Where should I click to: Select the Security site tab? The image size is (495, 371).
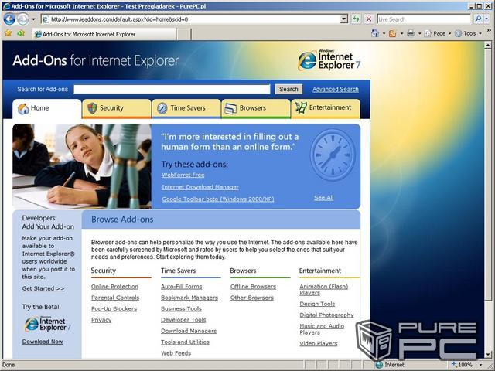(117, 108)
